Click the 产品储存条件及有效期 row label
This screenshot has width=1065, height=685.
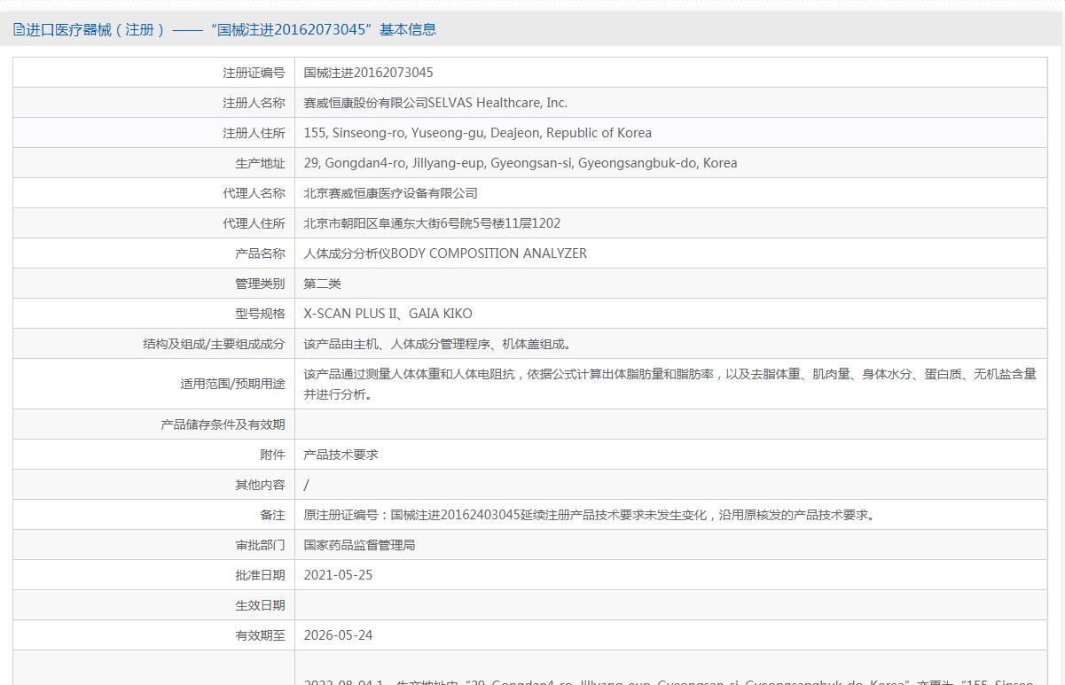coord(223,424)
